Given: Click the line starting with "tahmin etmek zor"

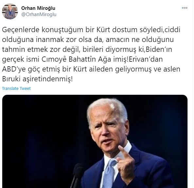Looking at the screenshot, I should [87, 50].
